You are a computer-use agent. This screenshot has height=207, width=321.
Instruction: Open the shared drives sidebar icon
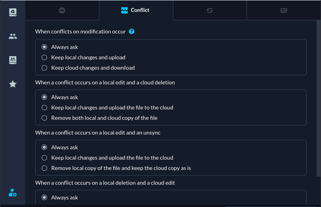coord(13,60)
